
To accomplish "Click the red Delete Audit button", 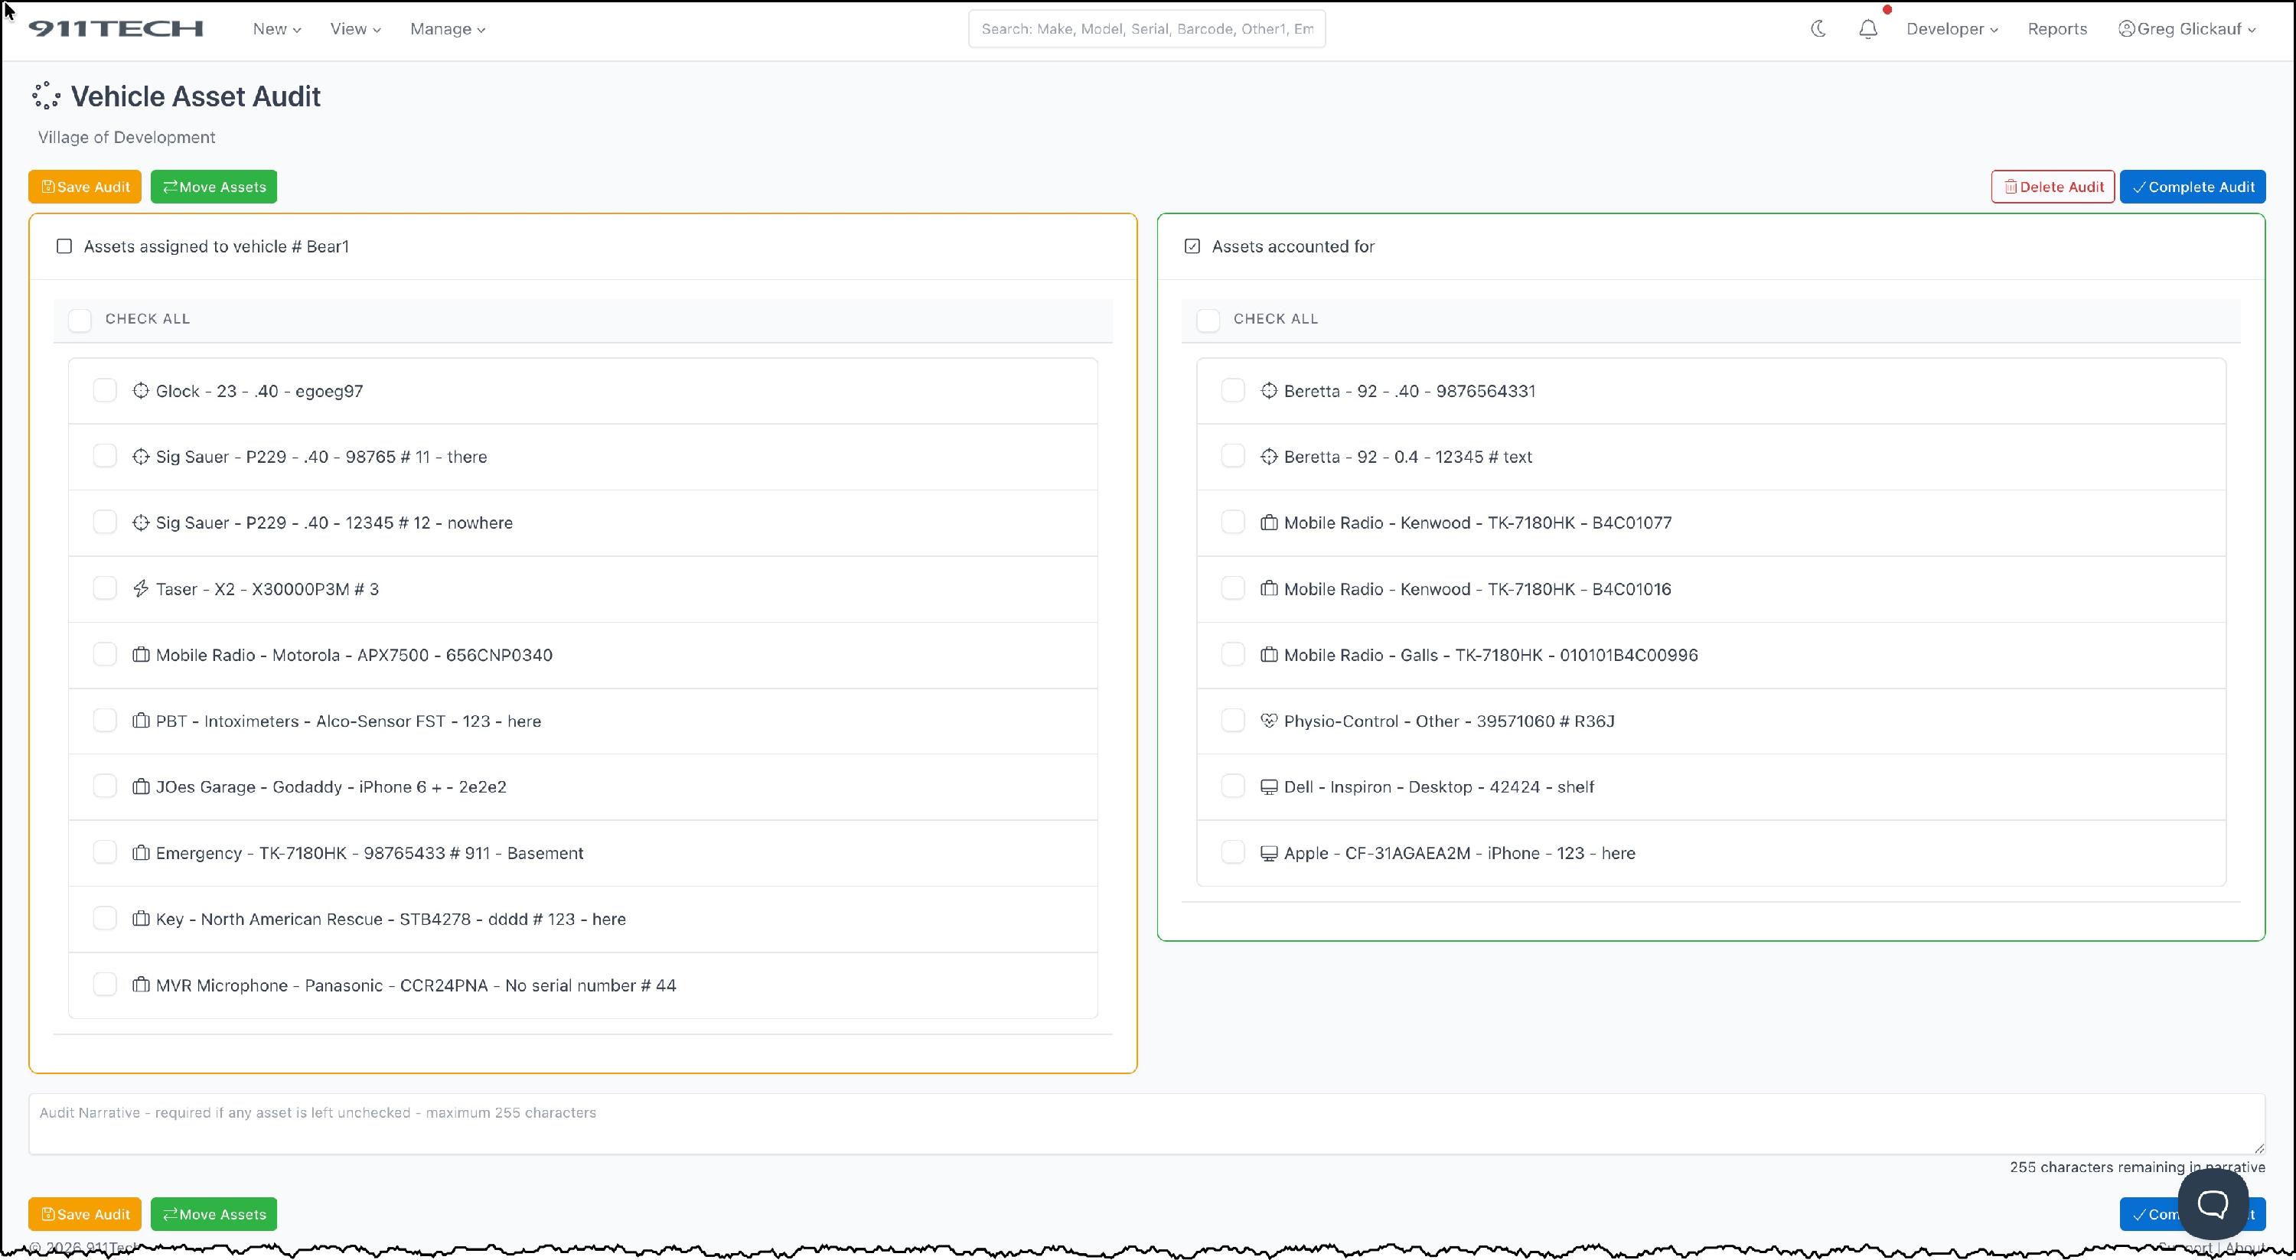I will coord(2052,186).
